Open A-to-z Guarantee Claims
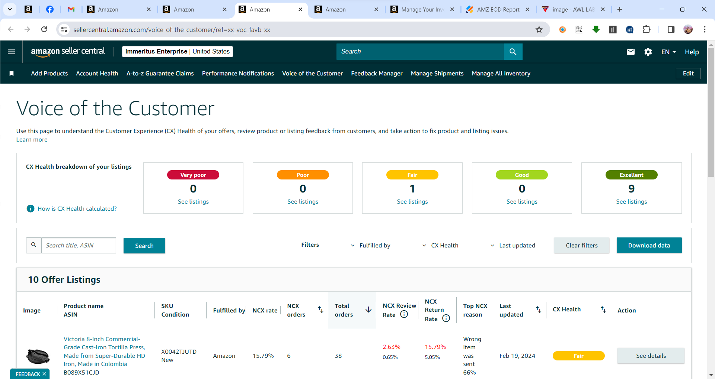Screen dimensions: 715x379 tap(160, 74)
